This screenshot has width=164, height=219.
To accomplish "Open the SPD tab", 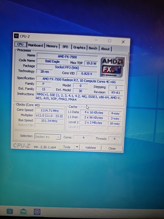I will (x=65, y=47).
